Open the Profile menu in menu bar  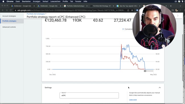click(65, 1)
